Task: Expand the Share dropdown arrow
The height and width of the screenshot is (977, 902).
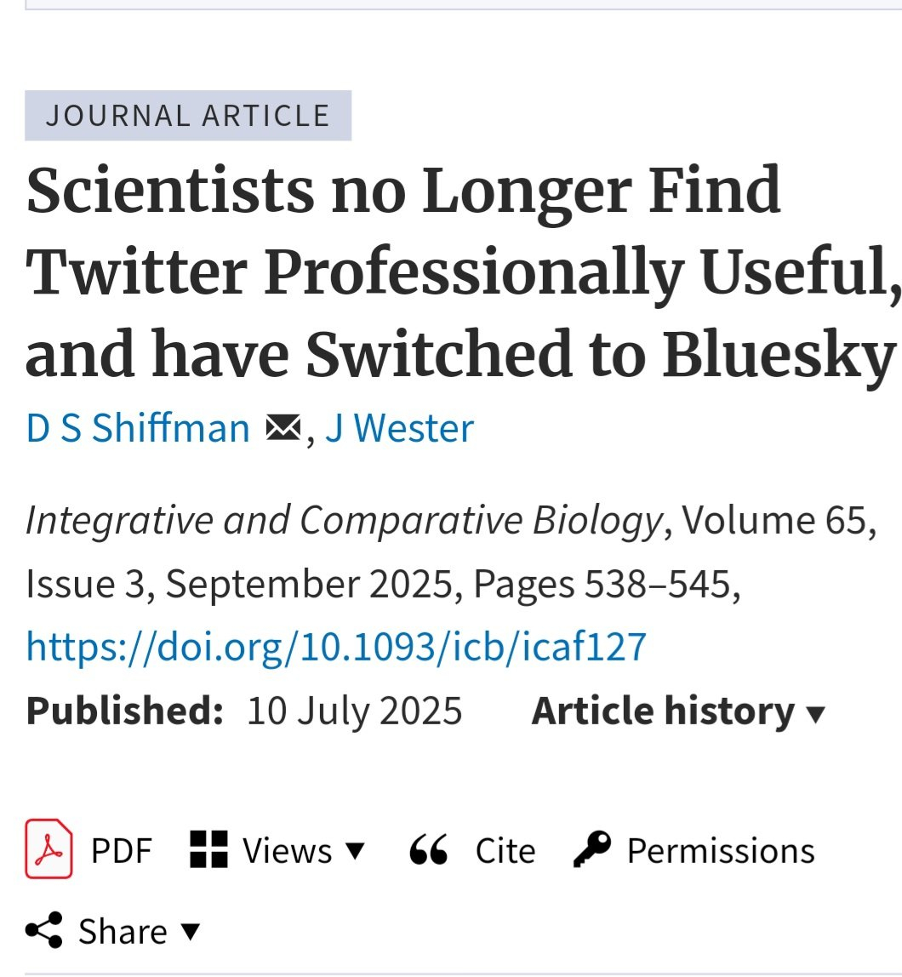Action: [191, 931]
